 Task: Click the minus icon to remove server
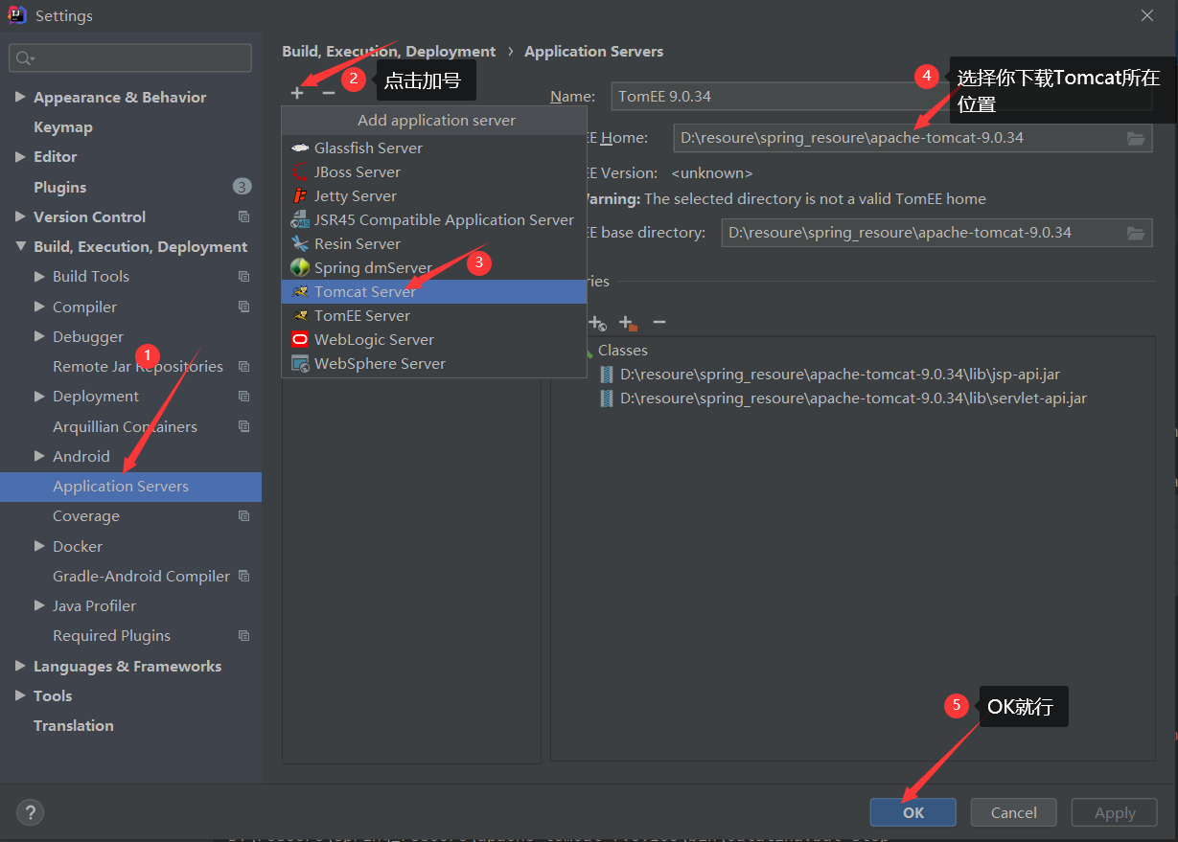click(329, 93)
